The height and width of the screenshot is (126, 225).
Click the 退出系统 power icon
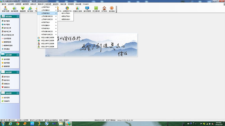pos(112,9)
